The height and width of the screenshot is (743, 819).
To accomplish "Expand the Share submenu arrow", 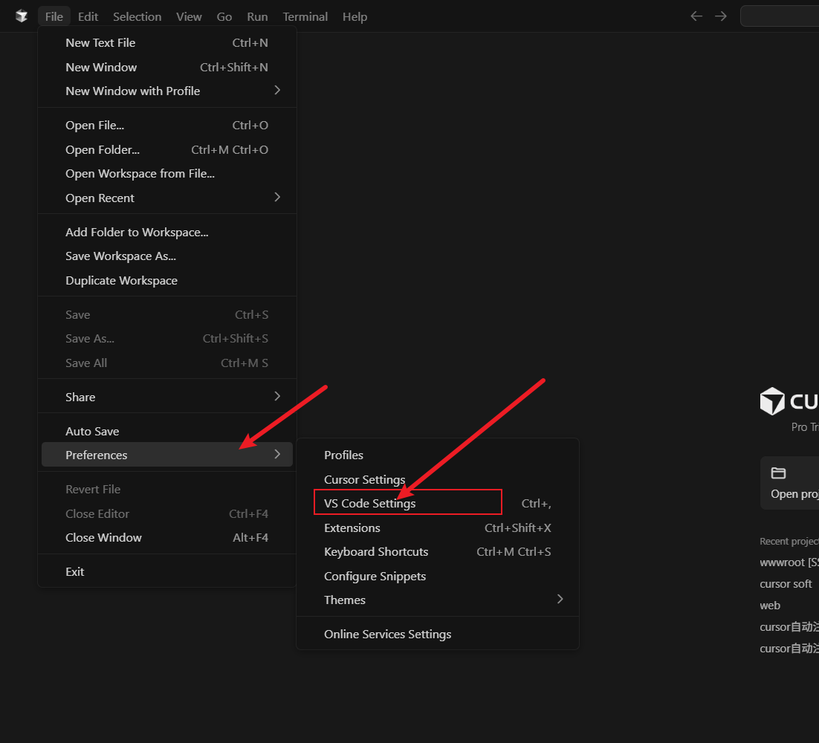I will click(x=277, y=397).
